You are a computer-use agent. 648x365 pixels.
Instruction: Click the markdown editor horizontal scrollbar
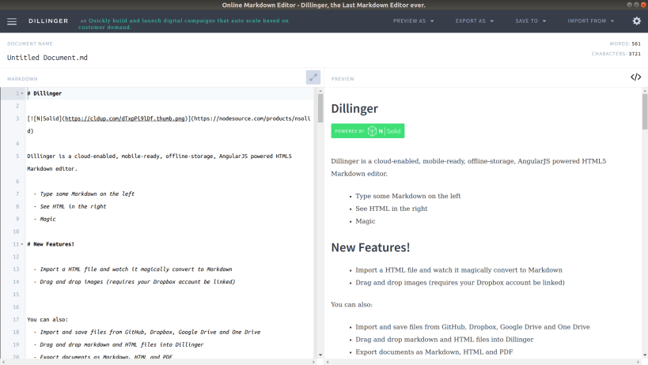[x=159, y=362]
